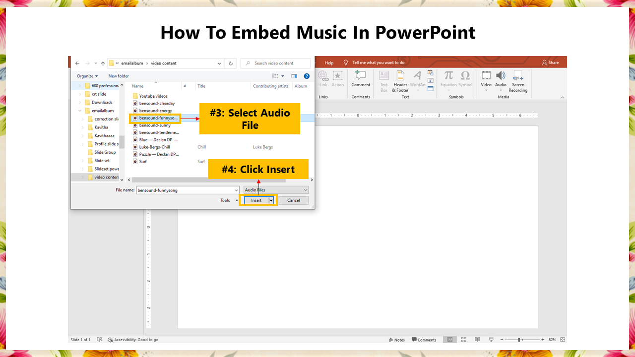
Task: Select the Youtube videos folder
Action: 150,96
